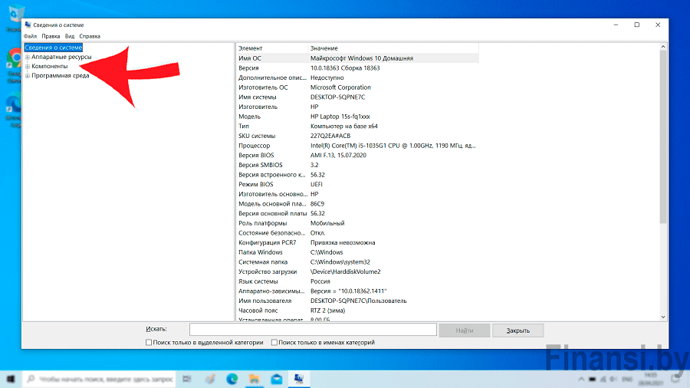The image size is (690, 388).
Task: Select the Тип row
Action: pos(357,126)
